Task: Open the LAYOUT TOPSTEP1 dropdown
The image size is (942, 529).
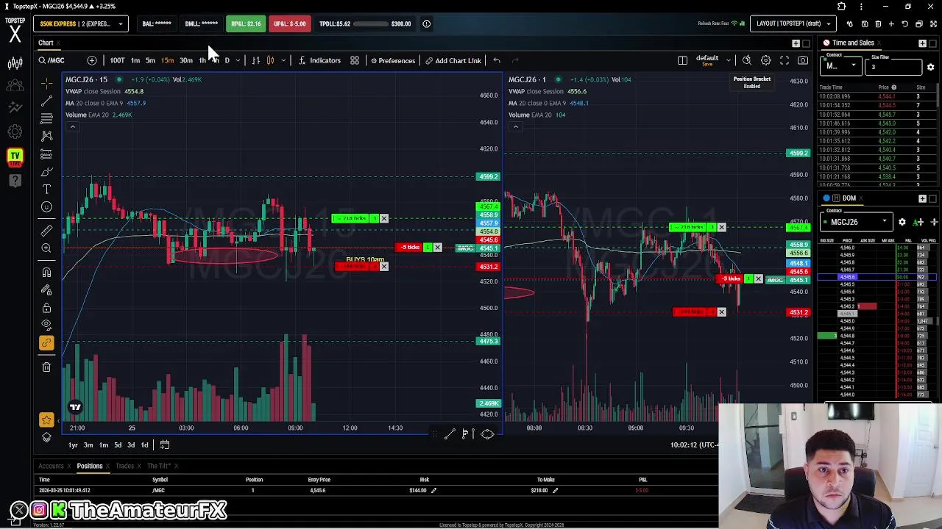Action: click(793, 24)
